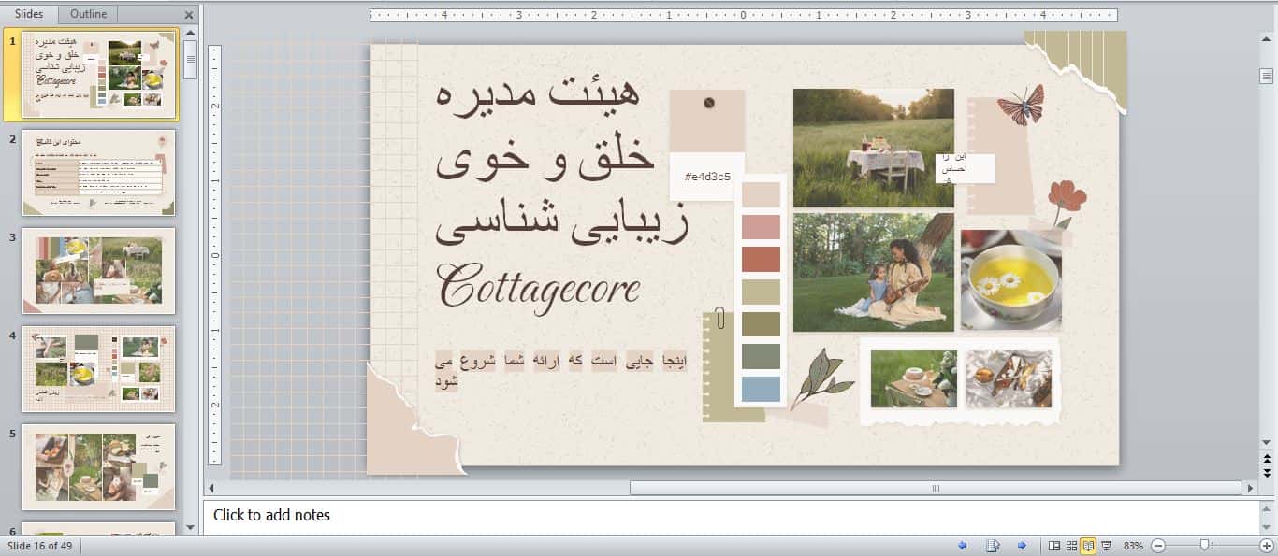Select the gray-green swatch above the blue one
This screenshot has height=556, width=1278.
(x=761, y=356)
